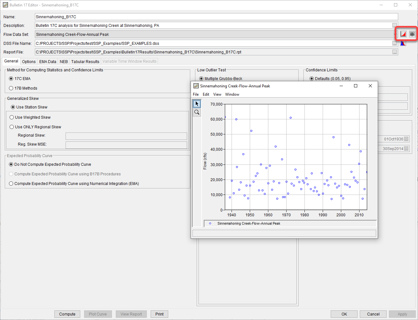The width and height of the screenshot is (418, 320).
Task: Open File menu in plot window
Action: (x=196, y=94)
